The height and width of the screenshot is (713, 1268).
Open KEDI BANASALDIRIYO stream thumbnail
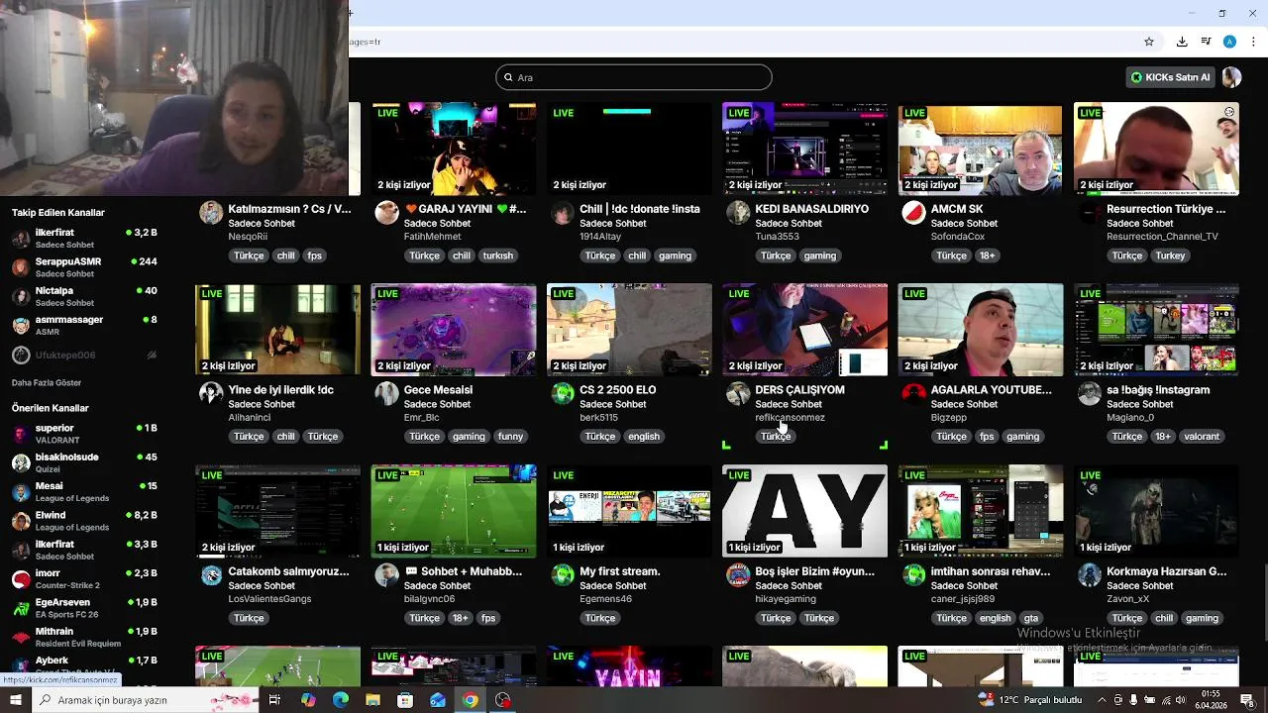click(804, 149)
